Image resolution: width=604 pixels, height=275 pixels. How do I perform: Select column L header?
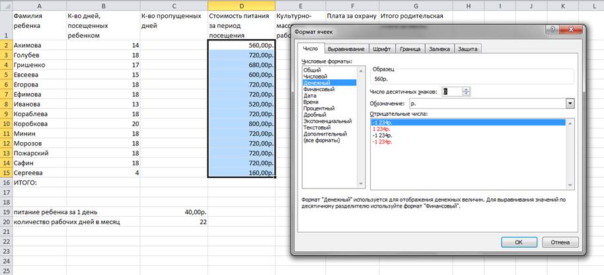(595, 5)
